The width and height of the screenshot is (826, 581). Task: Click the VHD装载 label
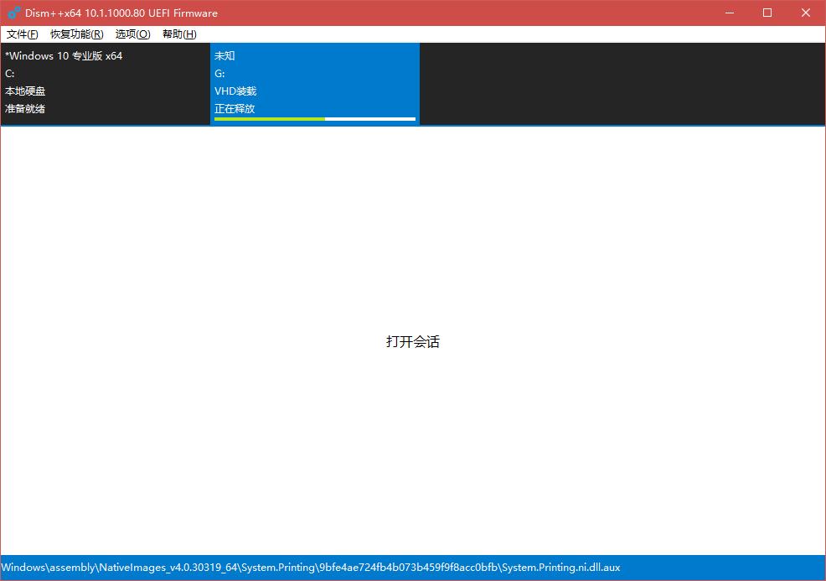point(235,91)
